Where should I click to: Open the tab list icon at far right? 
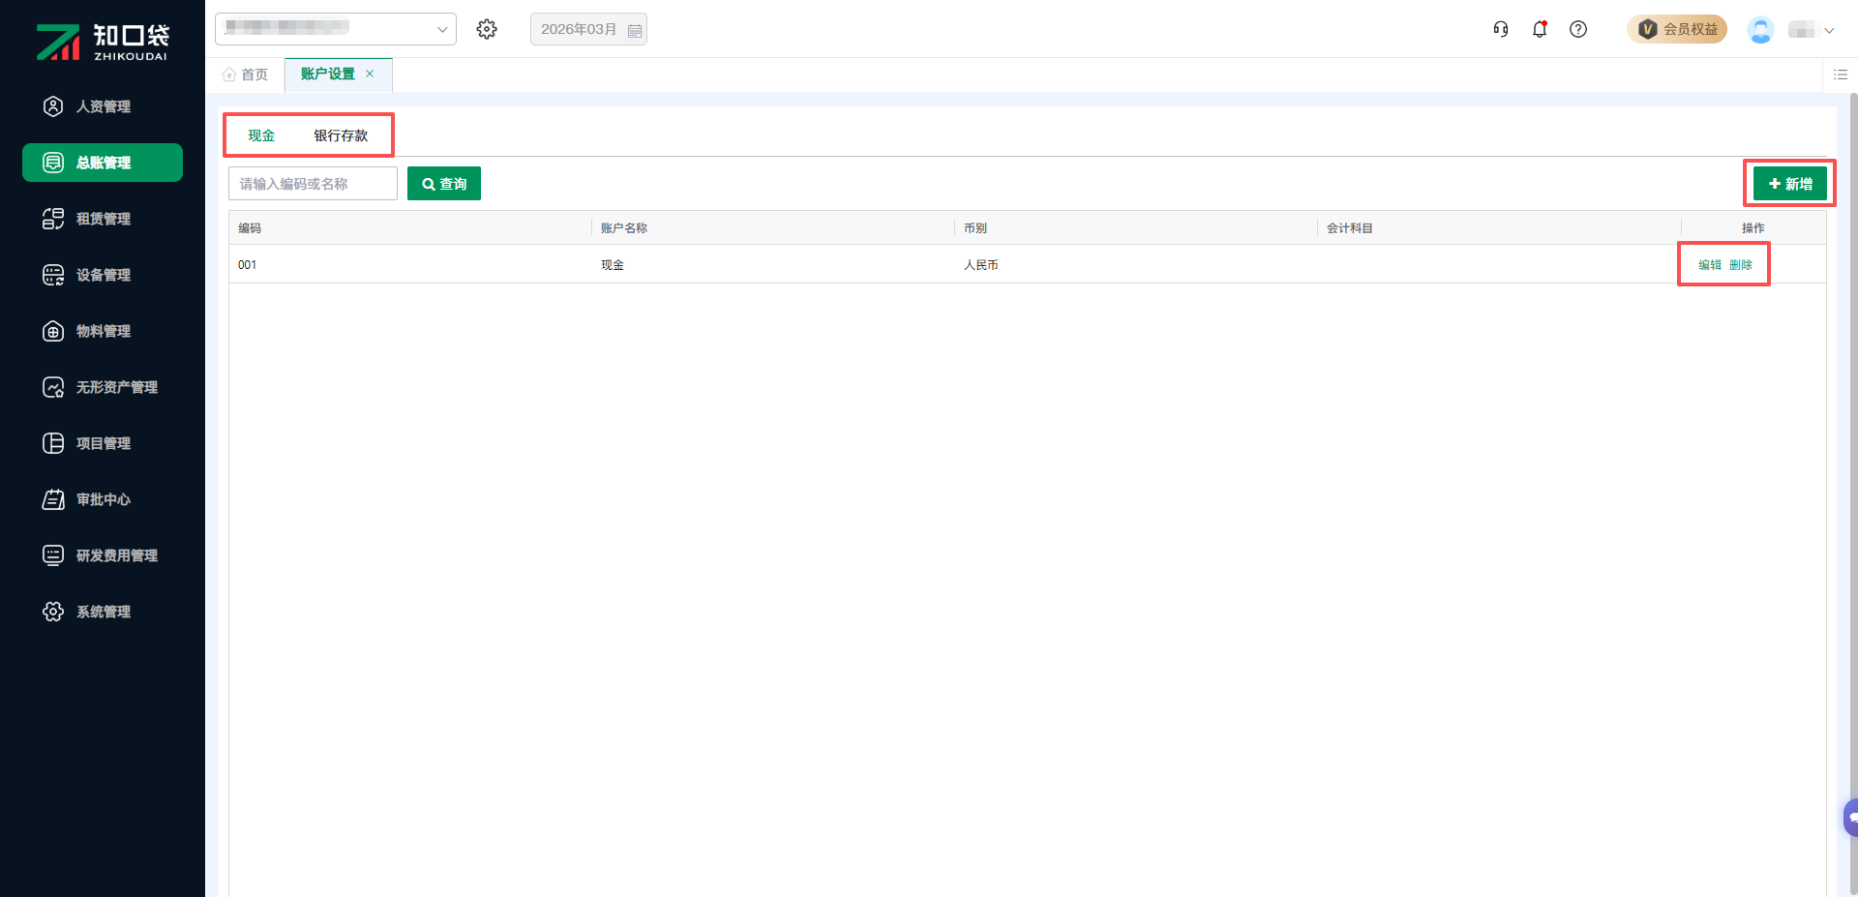tap(1841, 75)
